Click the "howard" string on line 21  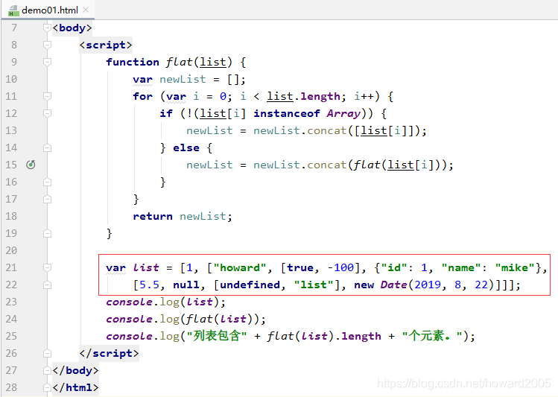click(x=240, y=267)
